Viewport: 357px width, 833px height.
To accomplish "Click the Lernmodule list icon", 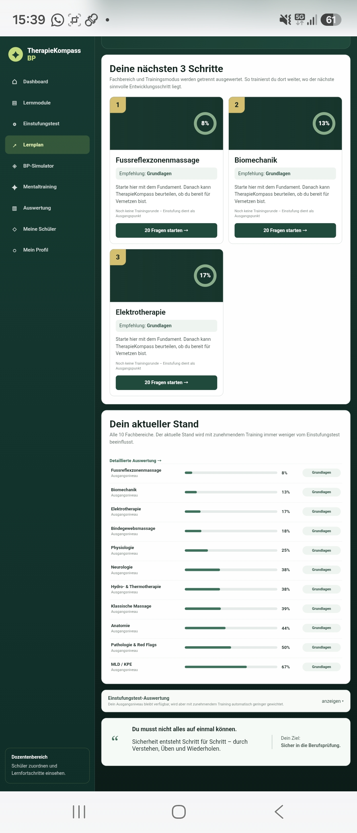I will pyautogui.click(x=15, y=103).
